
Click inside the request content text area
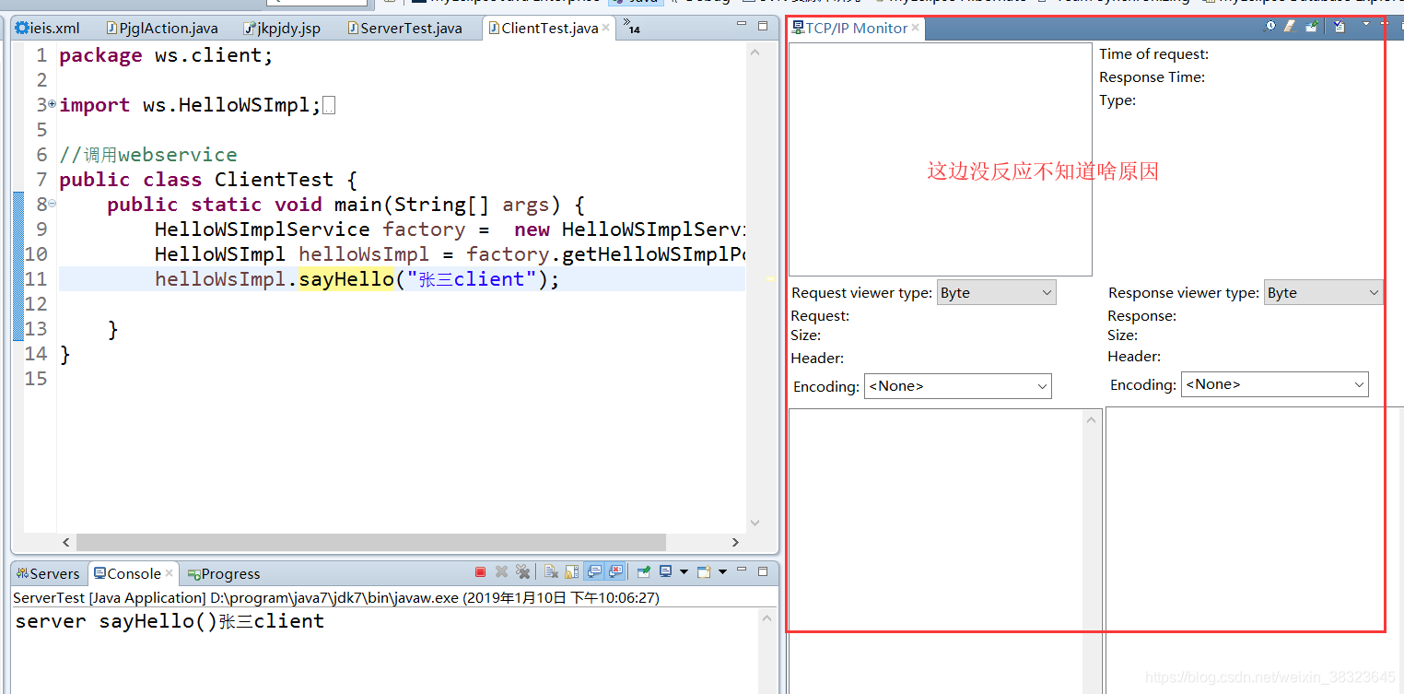pyautogui.click(x=937, y=550)
